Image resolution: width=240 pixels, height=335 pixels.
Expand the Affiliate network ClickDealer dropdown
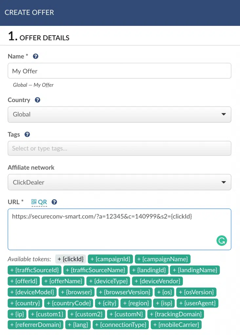tap(119, 182)
